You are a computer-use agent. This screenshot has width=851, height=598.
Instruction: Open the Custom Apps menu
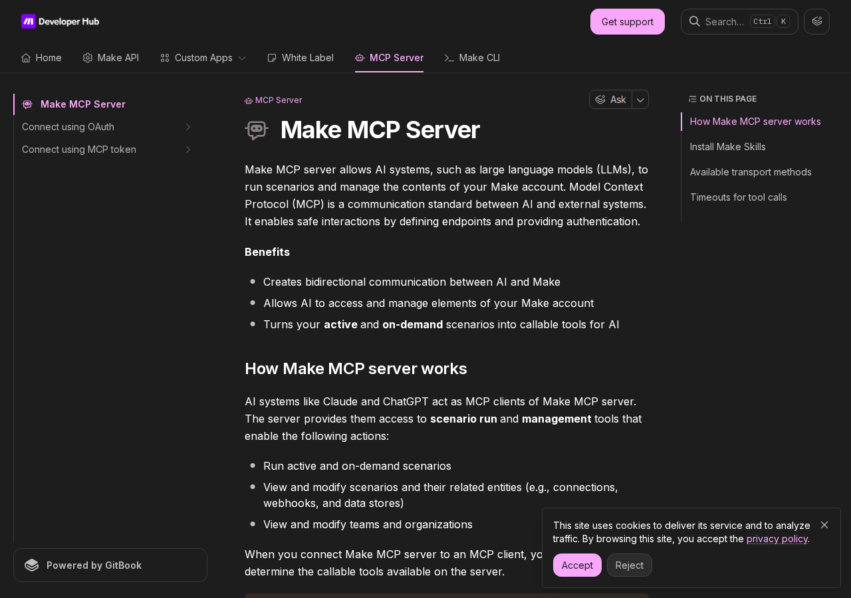pos(203,58)
